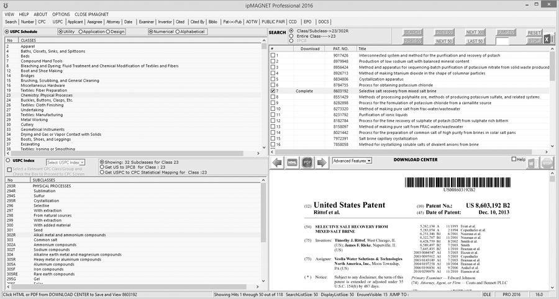Select the Entire Class search radio

tap(291, 36)
